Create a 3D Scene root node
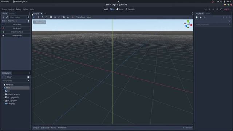Viewport: 233px width, 131px height. click(x=16, y=28)
